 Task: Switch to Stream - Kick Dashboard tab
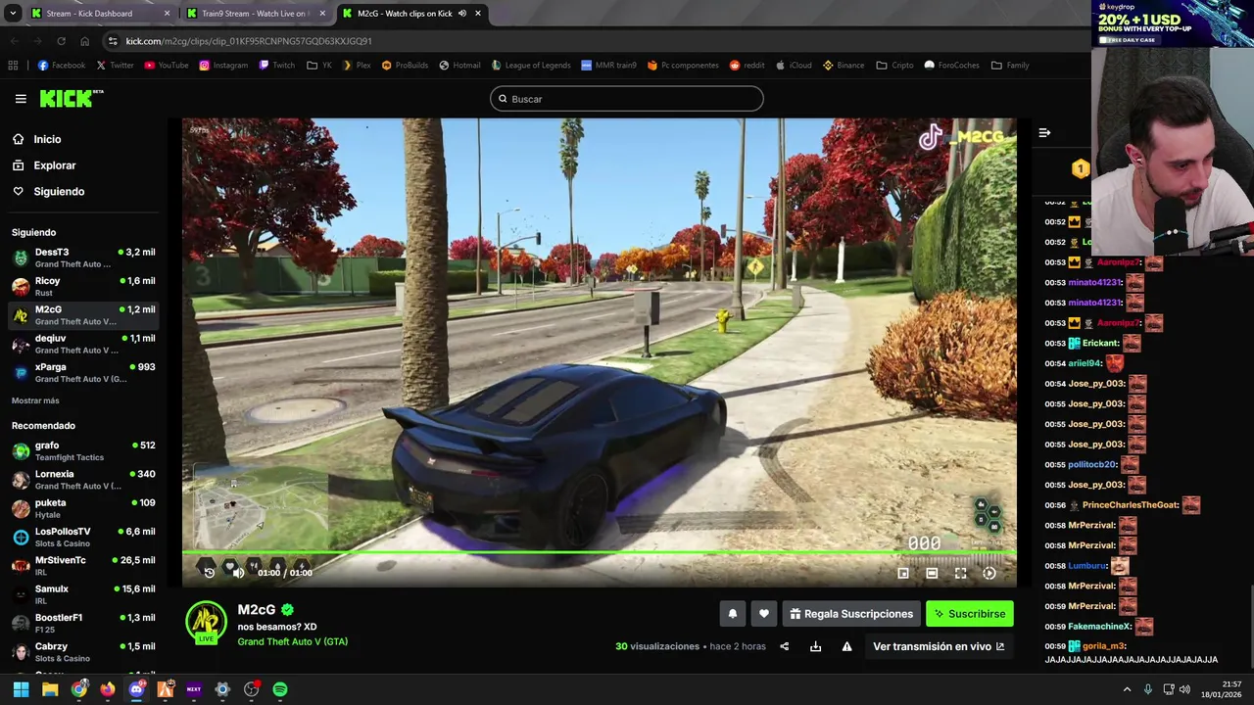[100, 14]
